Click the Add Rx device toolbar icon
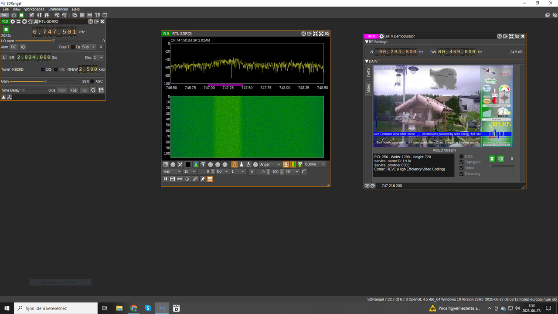Image resolution: width=558 pixels, height=314 pixels. (x=32, y=15)
